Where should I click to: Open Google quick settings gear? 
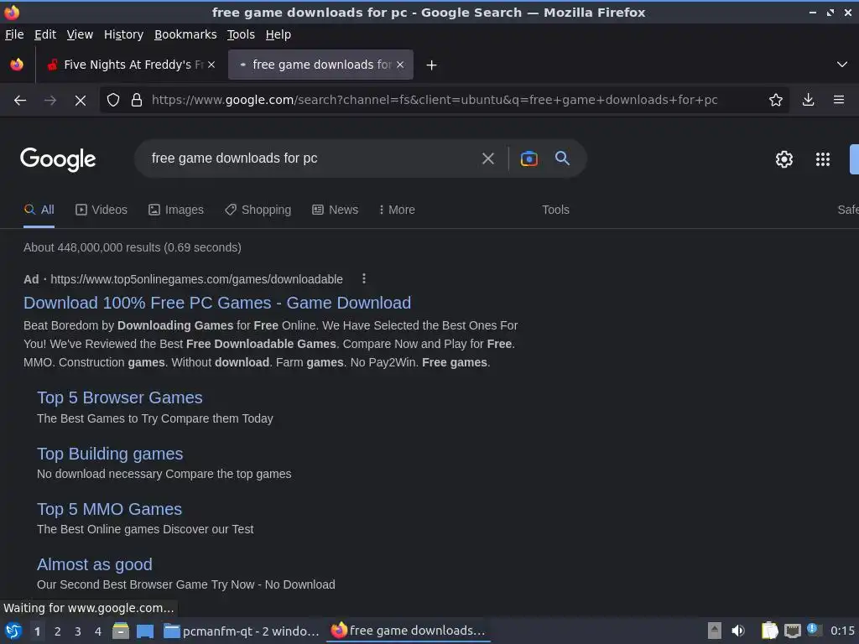[784, 159]
